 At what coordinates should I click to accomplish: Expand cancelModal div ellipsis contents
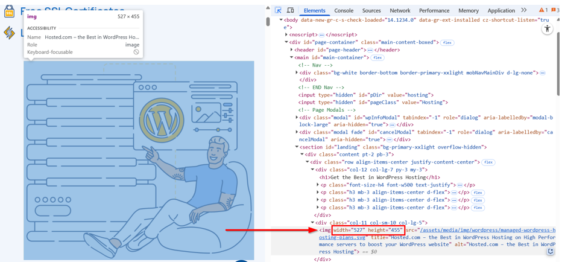pyautogui.click(x=390, y=139)
